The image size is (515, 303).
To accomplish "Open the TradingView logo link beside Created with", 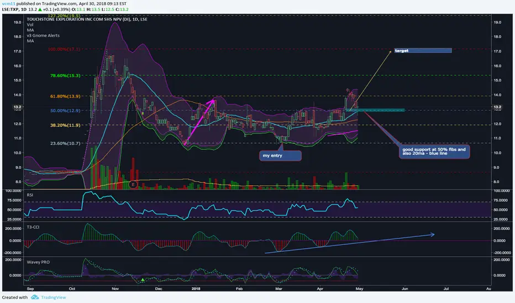I will click(48, 297).
